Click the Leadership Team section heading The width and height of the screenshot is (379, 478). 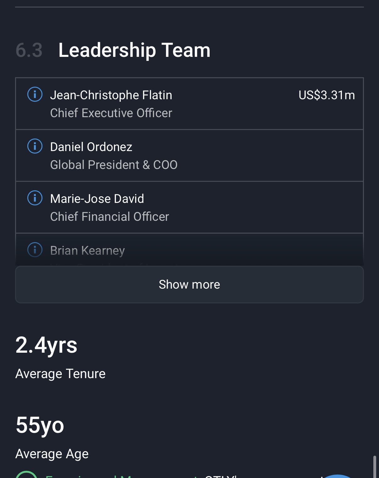(x=134, y=50)
